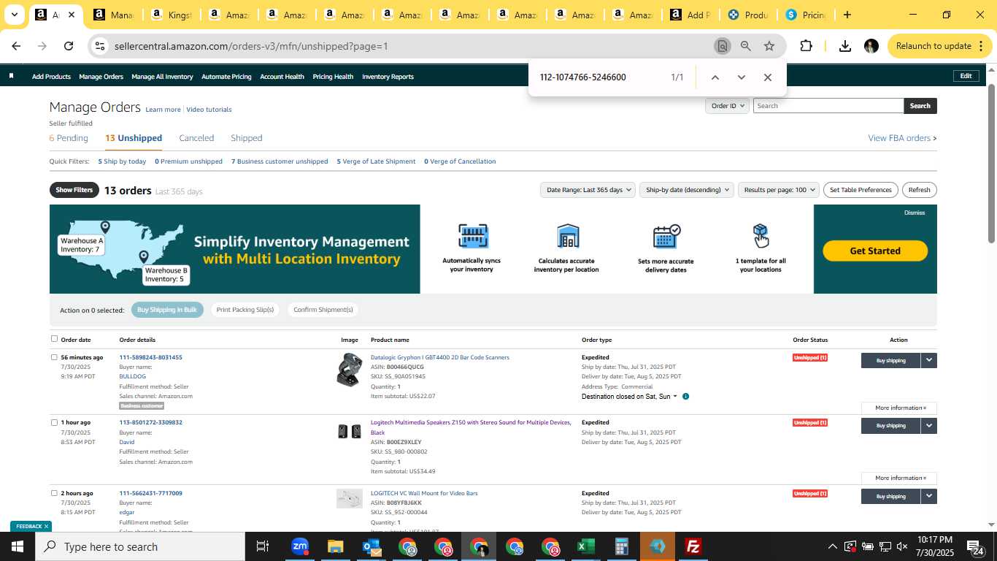Open Inventory Reports menu item
The height and width of the screenshot is (561, 997).
(388, 77)
